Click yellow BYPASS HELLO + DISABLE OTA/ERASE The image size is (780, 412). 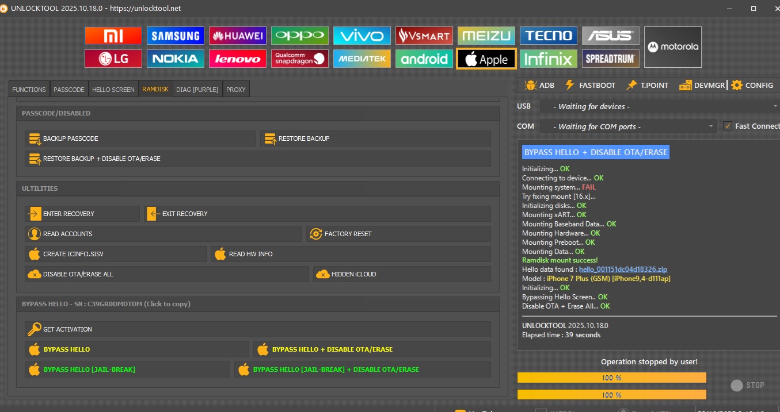click(372, 349)
